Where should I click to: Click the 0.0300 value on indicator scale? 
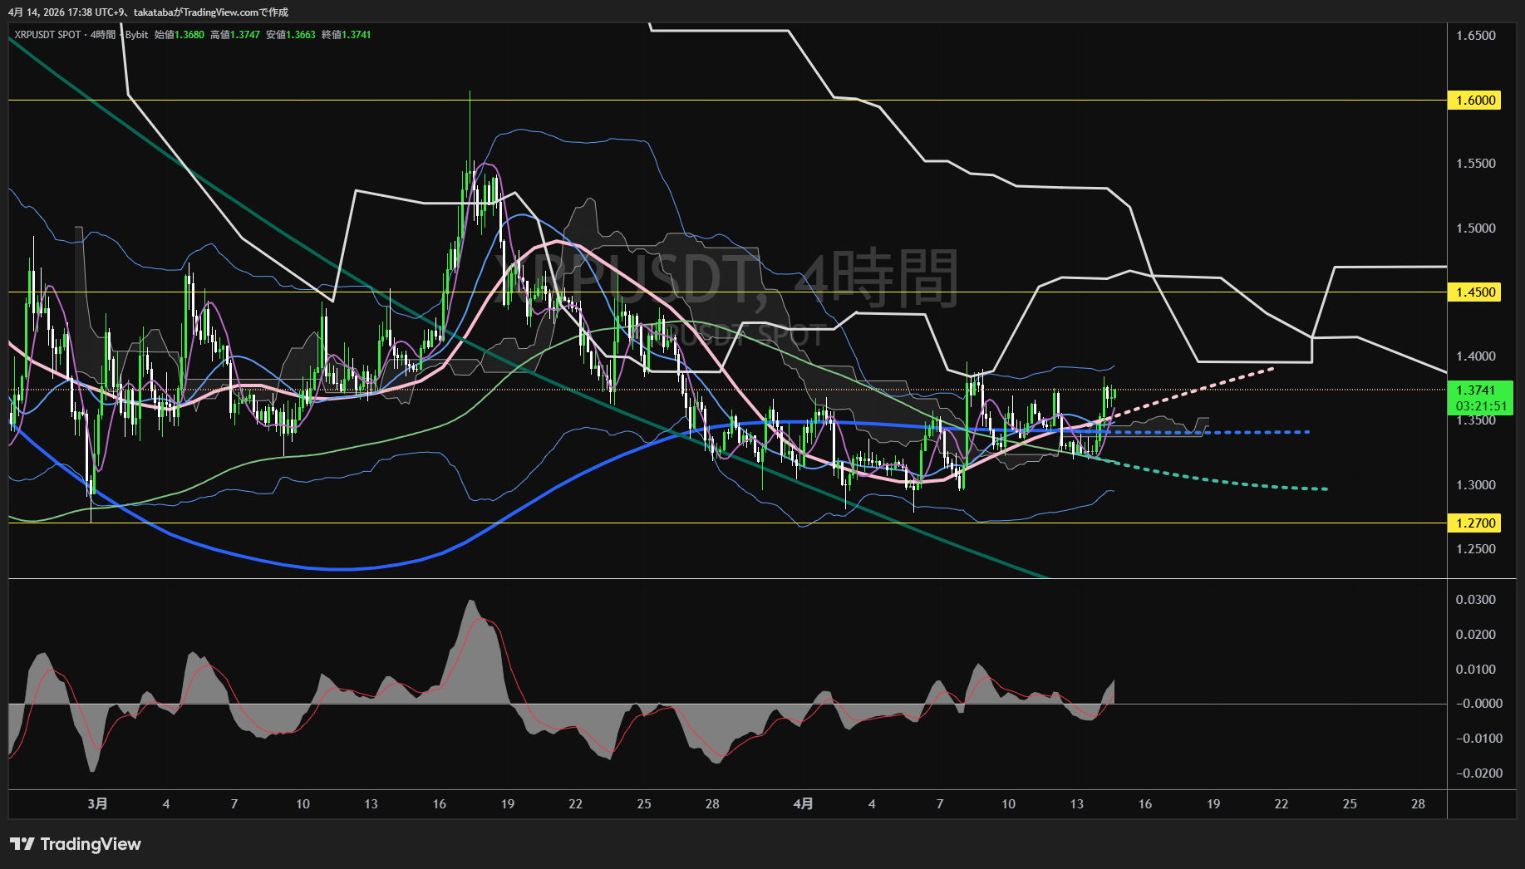(x=1475, y=600)
